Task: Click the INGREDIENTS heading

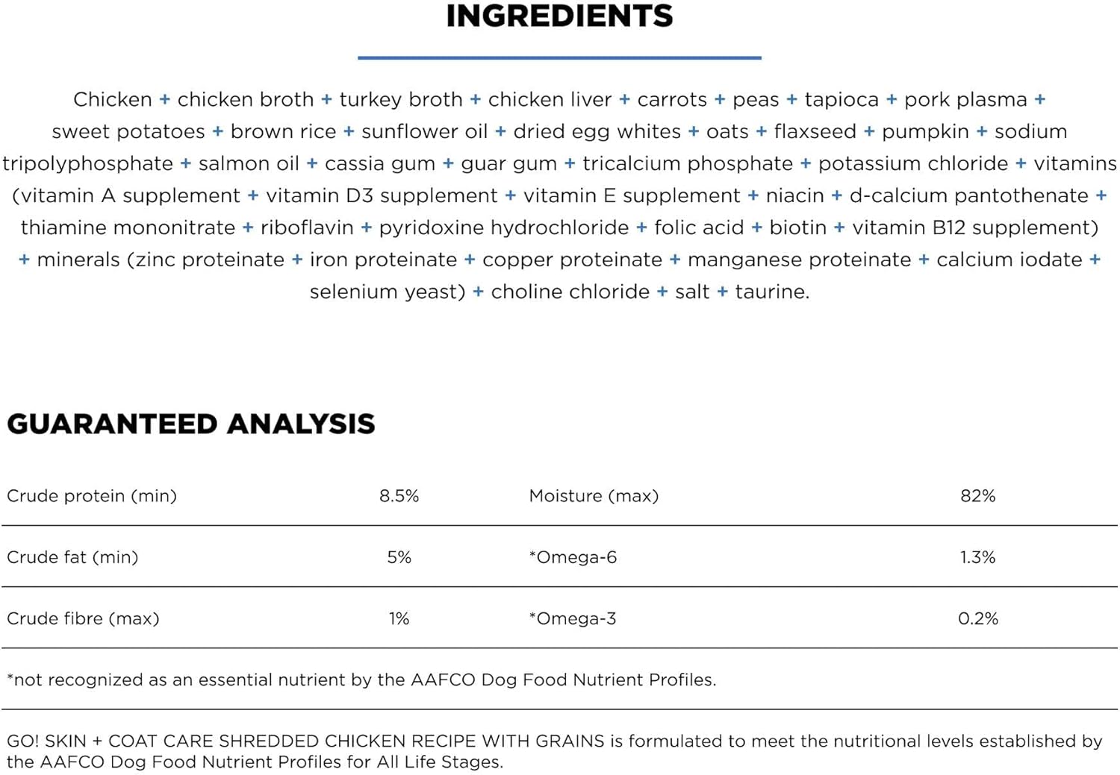Action: click(x=559, y=16)
